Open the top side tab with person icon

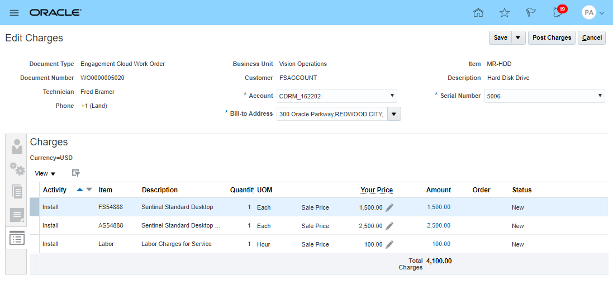tap(17, 145)
